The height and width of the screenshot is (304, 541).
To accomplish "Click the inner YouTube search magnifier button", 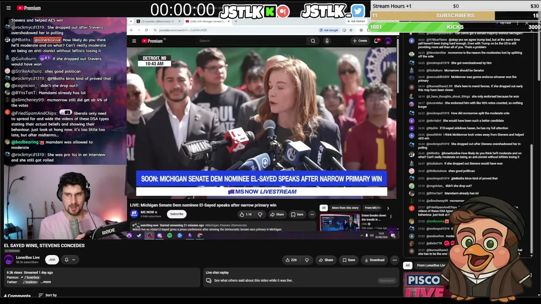I will pos(313,41).
